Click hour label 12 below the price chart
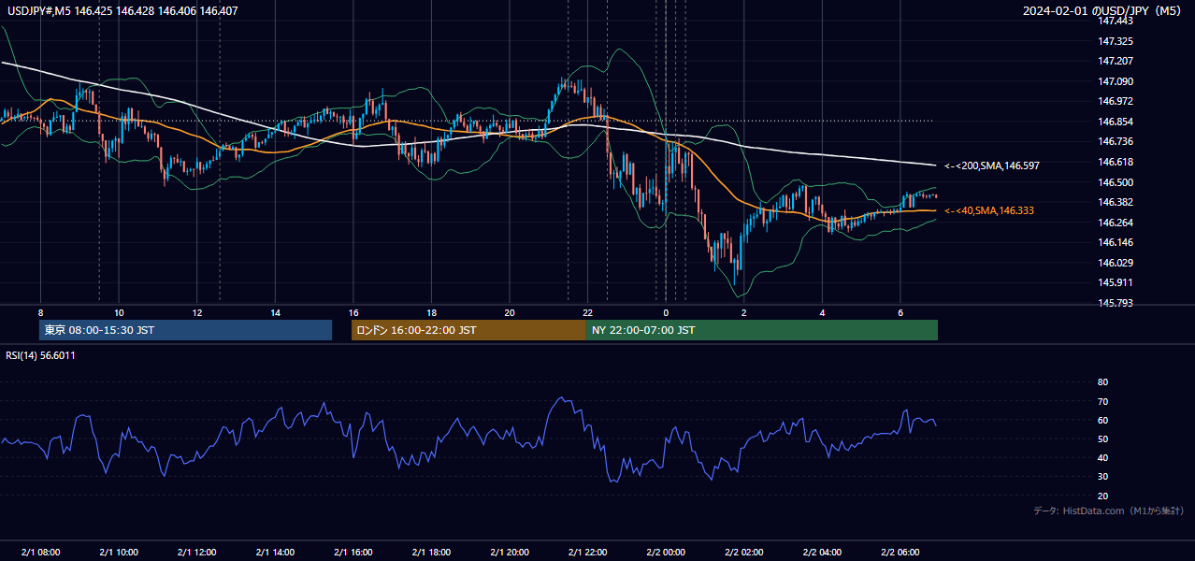 point(197,312)
